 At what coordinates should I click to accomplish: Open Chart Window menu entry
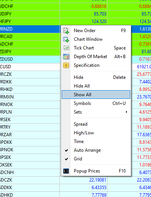96,39
